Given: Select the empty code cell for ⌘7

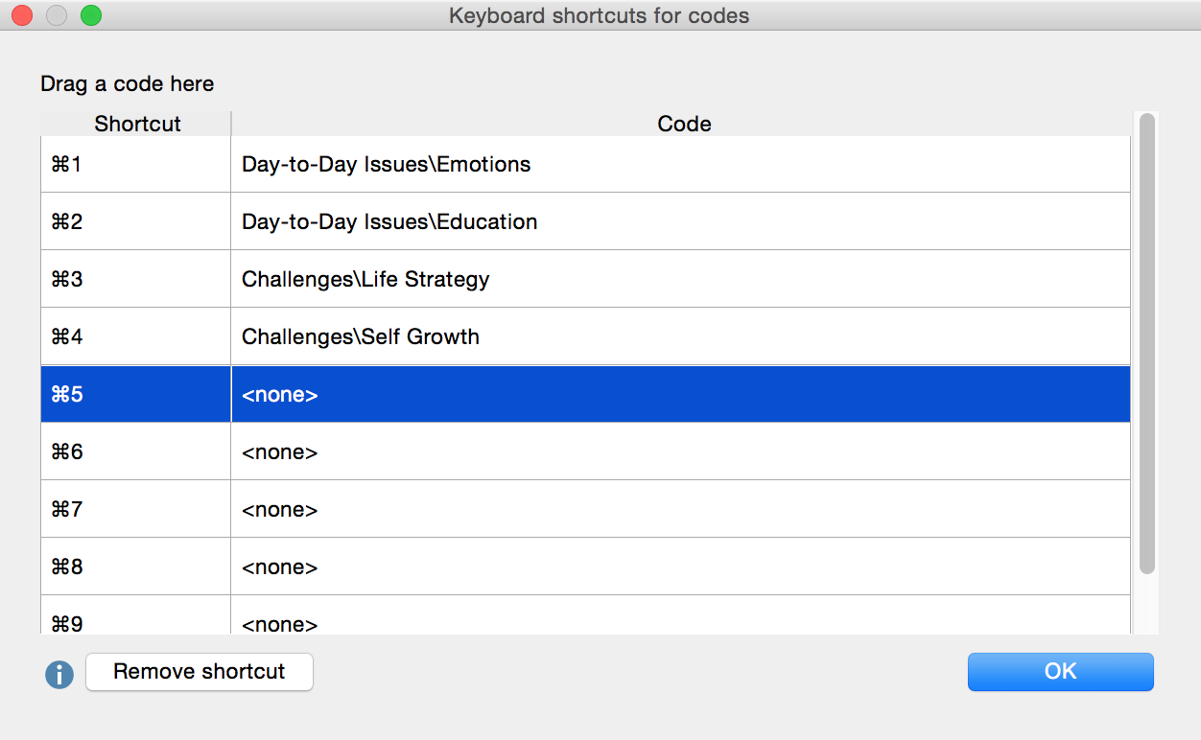Looking at the screenshot, I should 679,510.
